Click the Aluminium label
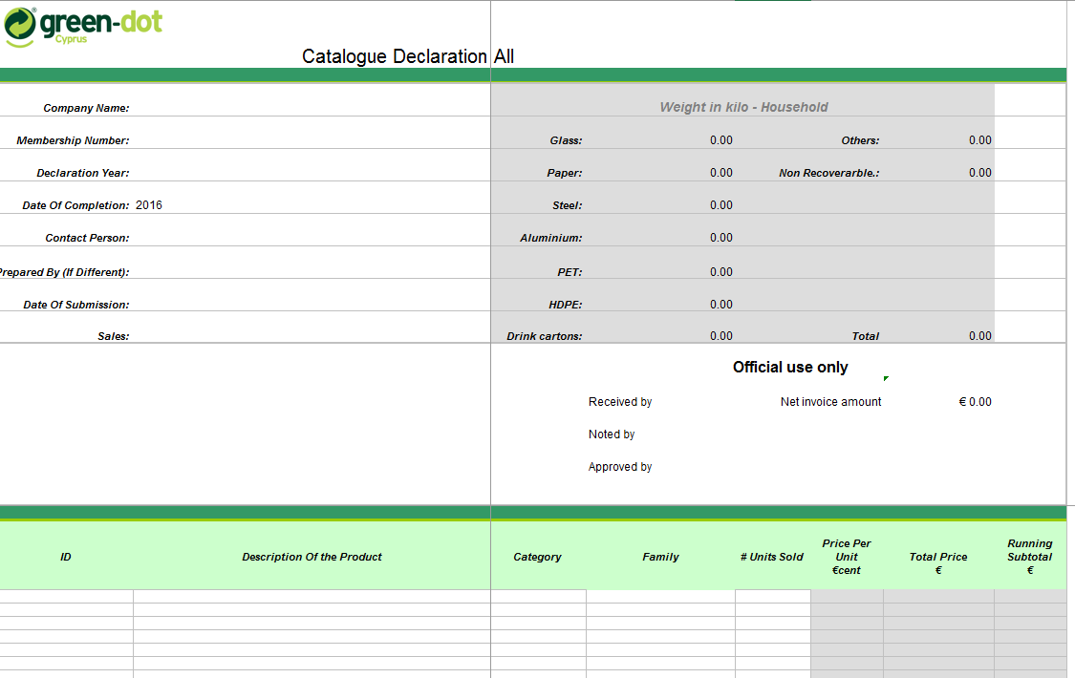This screenshot has width=1075, height=678. pyautogui.click(x=551, y=239)
